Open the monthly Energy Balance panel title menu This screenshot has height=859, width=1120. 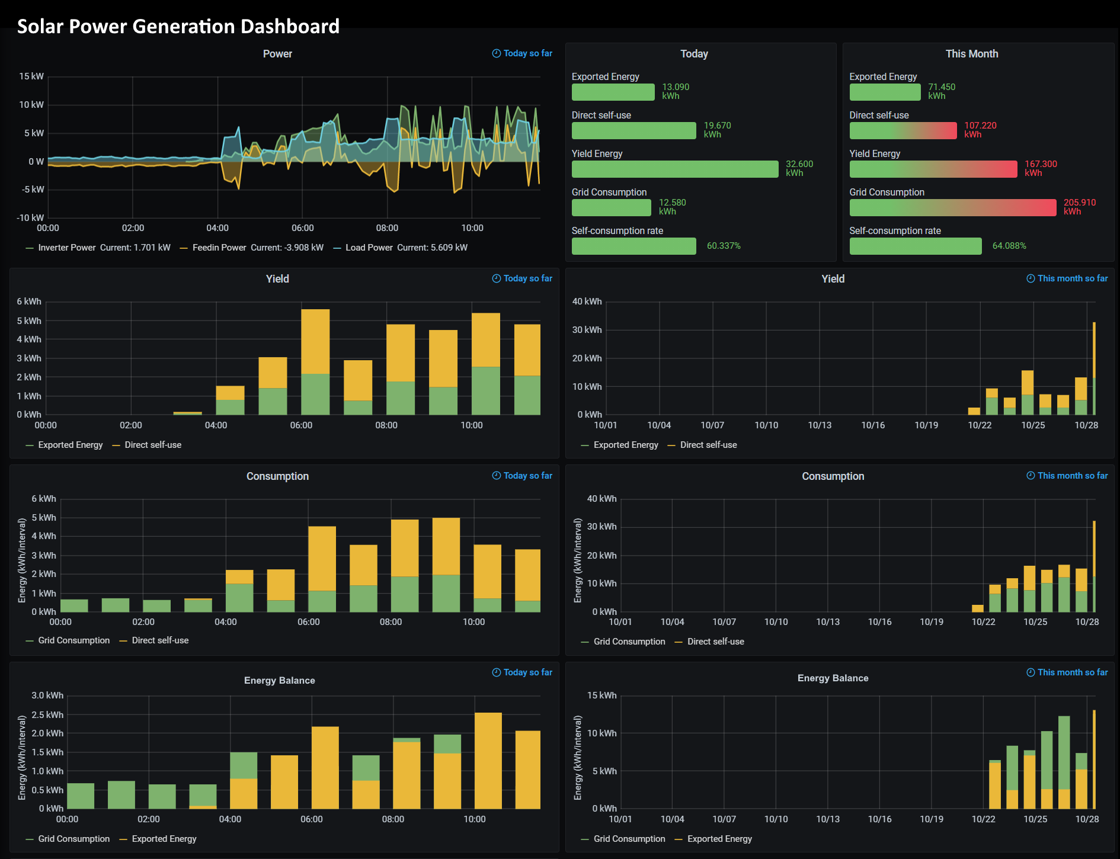pos(833,678)
